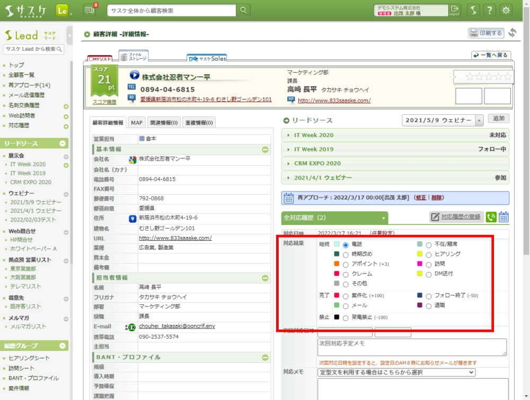Open the help question mark icon
Screen dimensions: 530x400
pyautogui.click(x=490, y=11)
